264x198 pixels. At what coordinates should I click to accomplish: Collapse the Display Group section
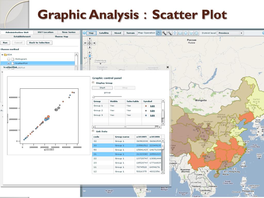(x=93, y=83)
